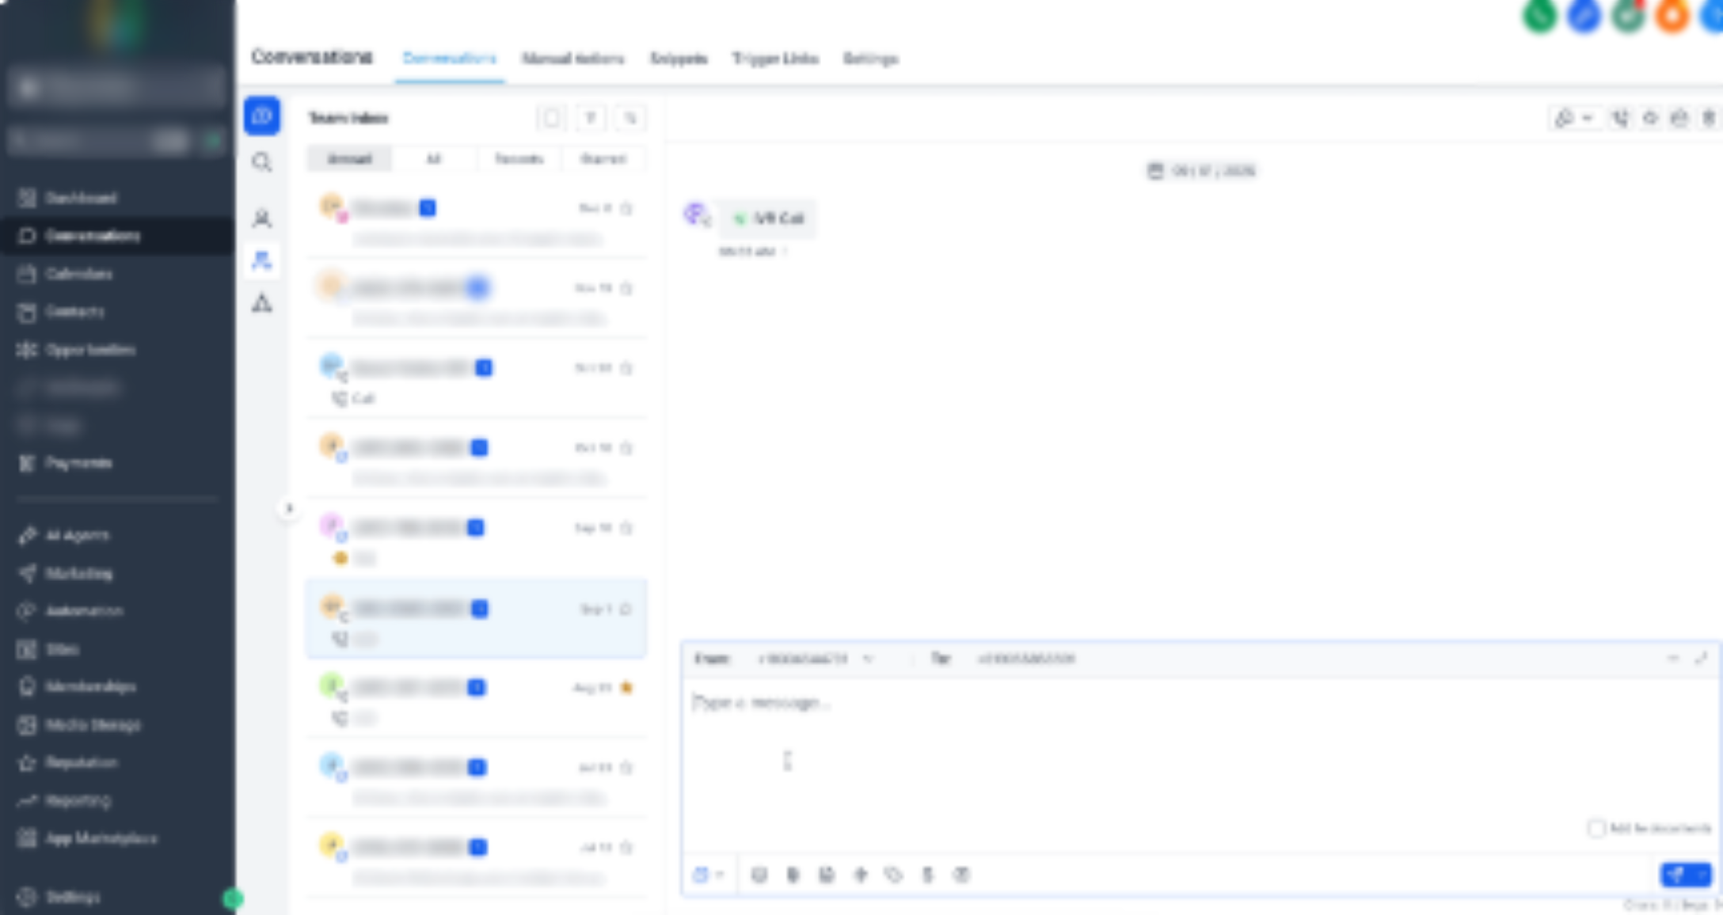Delete conversation using trash icon in header
Image resolution: width=1723 pixels, height=915 pixels.
coord(1709,119)
